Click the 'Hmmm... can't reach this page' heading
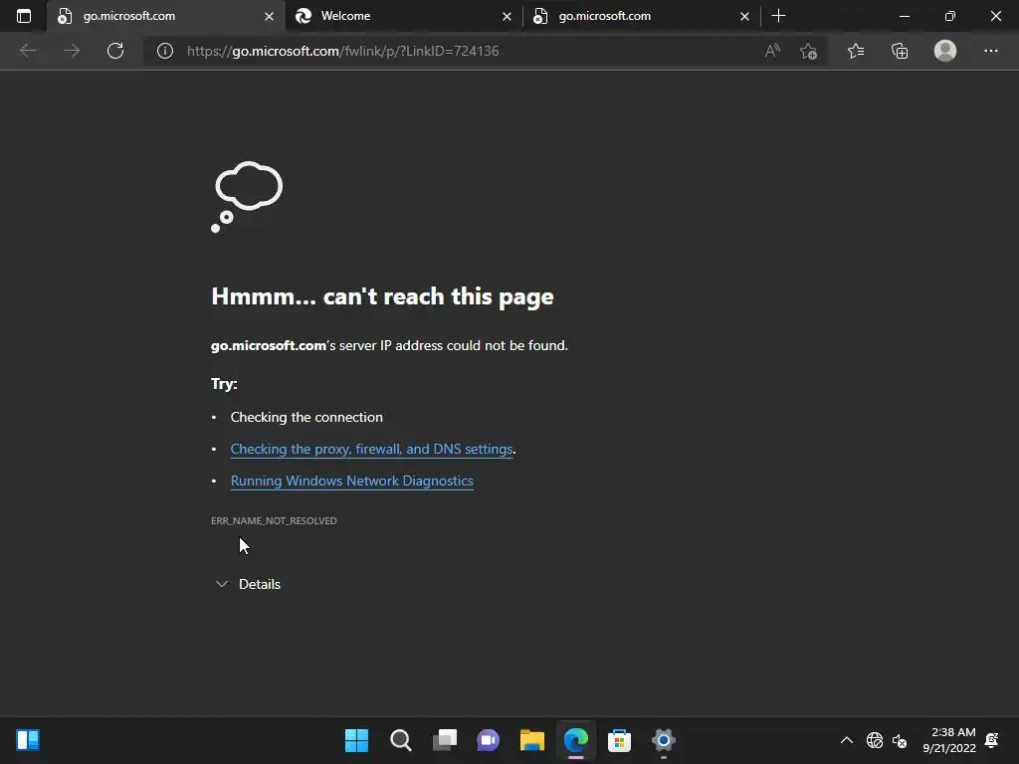1019x764 pixels. pos(382,296)
